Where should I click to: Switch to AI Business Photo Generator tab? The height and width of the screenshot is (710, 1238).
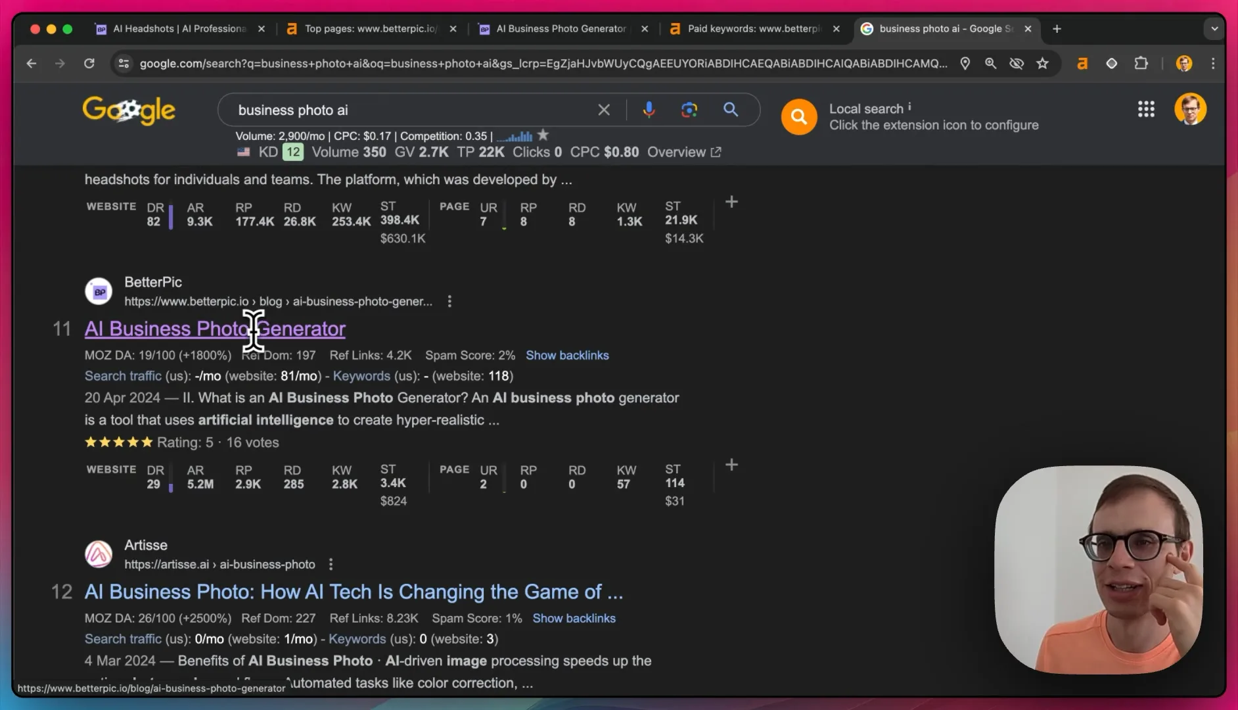pyautogui.click(x=561, y=29)
